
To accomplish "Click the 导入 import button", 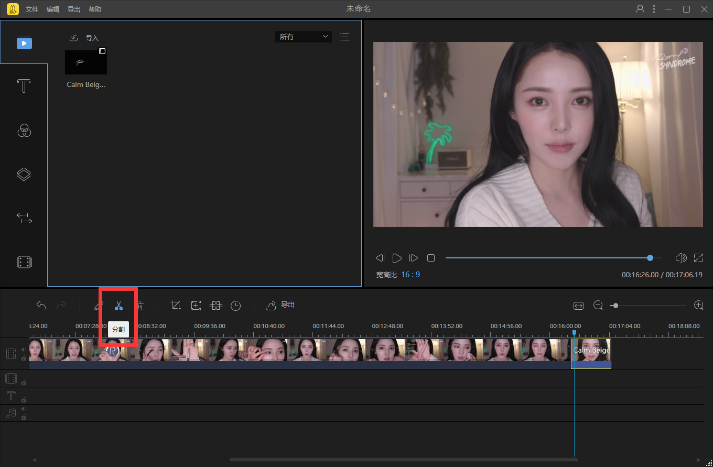I will [x=84, y=38].
